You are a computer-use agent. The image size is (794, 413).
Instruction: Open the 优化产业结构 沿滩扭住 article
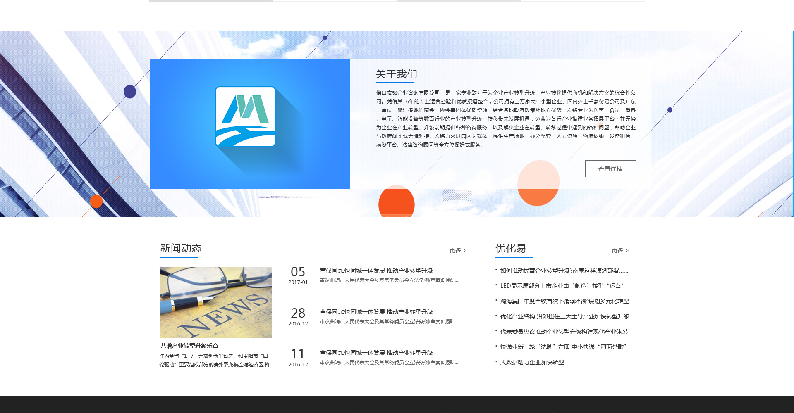tap(564, 316)
